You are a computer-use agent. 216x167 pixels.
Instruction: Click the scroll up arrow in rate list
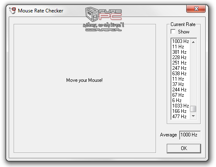point(193,42)
